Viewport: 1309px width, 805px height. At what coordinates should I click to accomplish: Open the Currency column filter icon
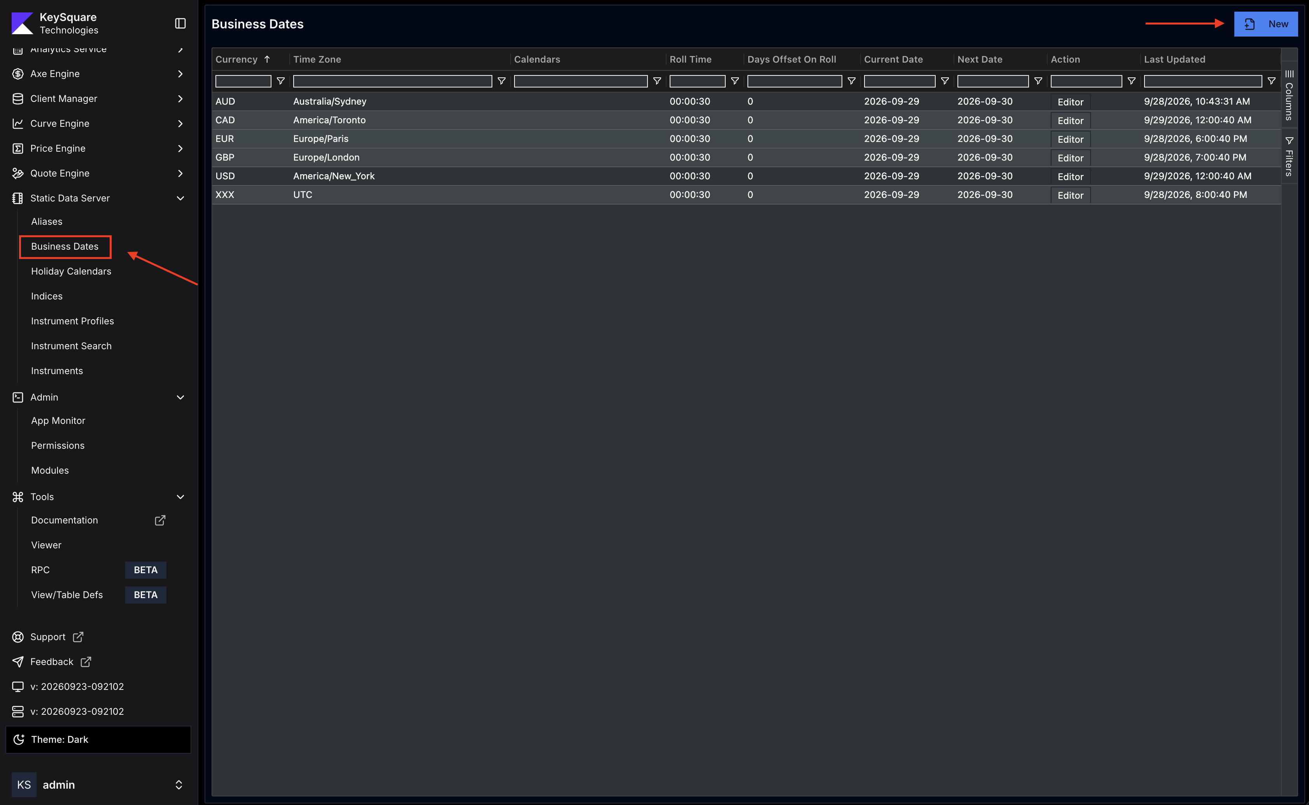click(x=280, y=81)
